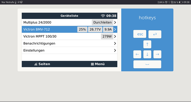The image size is (191, 102).
Task: Click the Wi-Fi icon in Geräteliste header
Action: (103, 16)
